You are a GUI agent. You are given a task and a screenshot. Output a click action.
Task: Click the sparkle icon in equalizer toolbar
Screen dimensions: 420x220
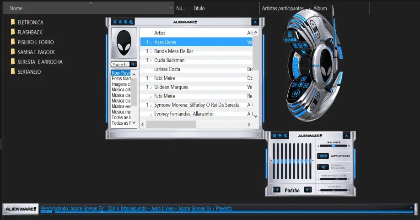tap(280, 136)
